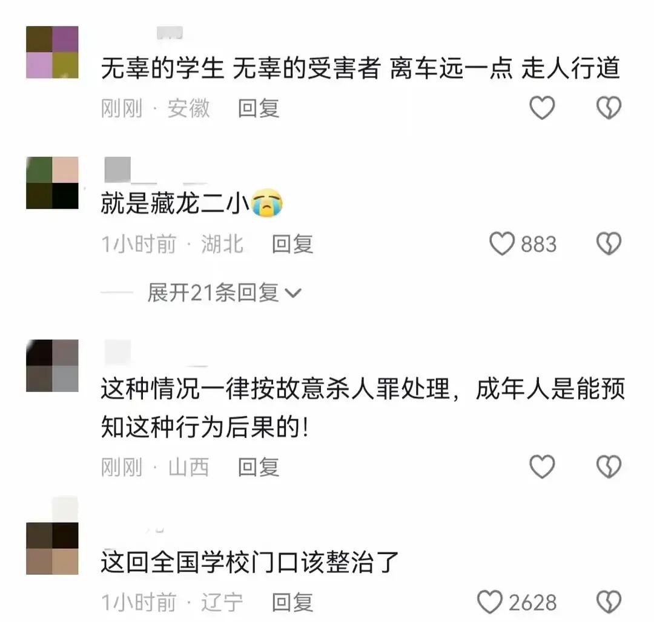Dislike the Shanxi comment about 故意杀人罪
Image resolution: width=654 pixels, height=622 pixels.
click(x=609, y=466)
